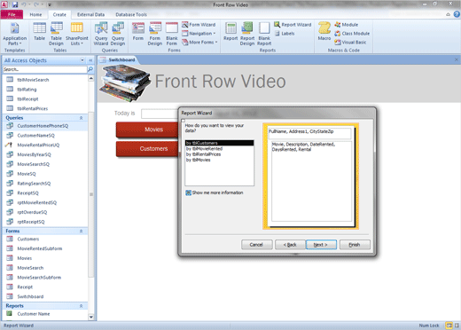This screenshot has height=330, width=461.
Task: Open the Database Tools tab
Action: 131,14
